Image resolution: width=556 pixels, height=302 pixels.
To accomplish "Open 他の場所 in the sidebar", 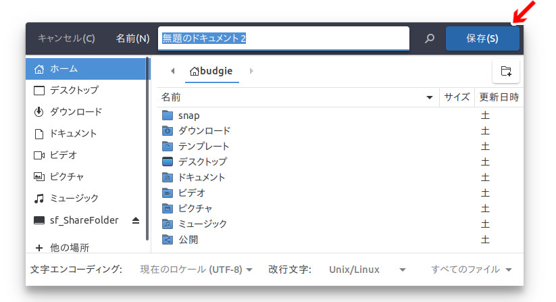I will (69, 247).
